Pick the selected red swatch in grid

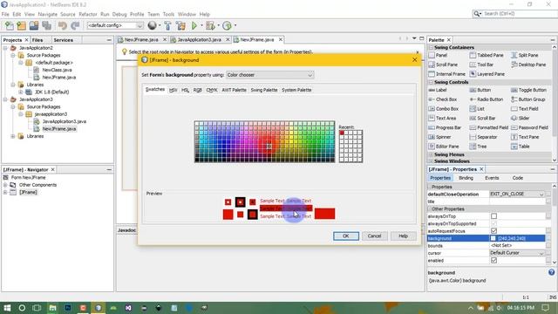269,147
